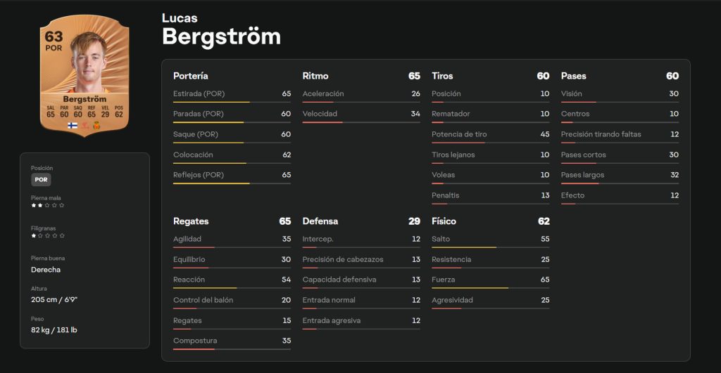Viewport: 721px width, 373px height.
Task: Click the Derecha preferred foot value
Action: pyautogui.click(x=46, y=270)
